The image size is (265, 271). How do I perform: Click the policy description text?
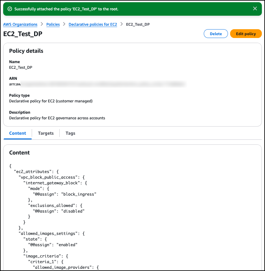(57, 118)
